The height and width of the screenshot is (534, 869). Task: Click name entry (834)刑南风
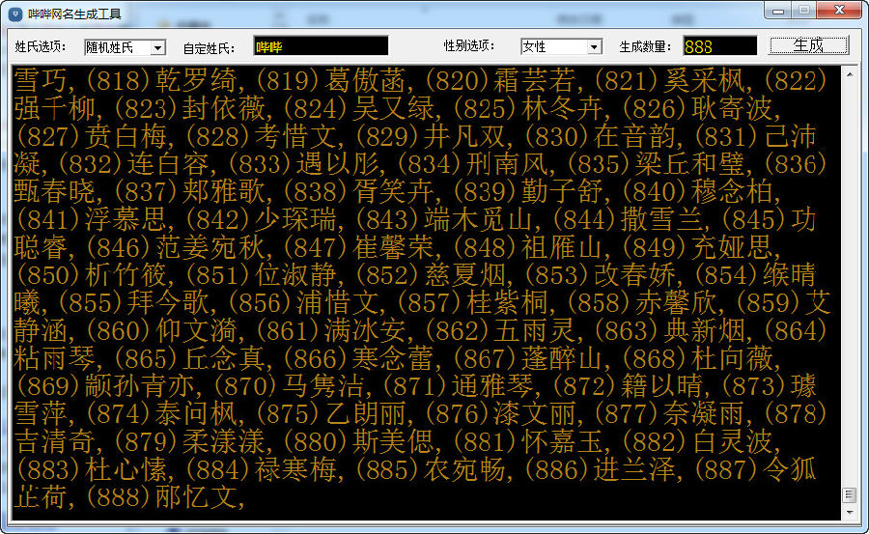[x=474, y=163]
